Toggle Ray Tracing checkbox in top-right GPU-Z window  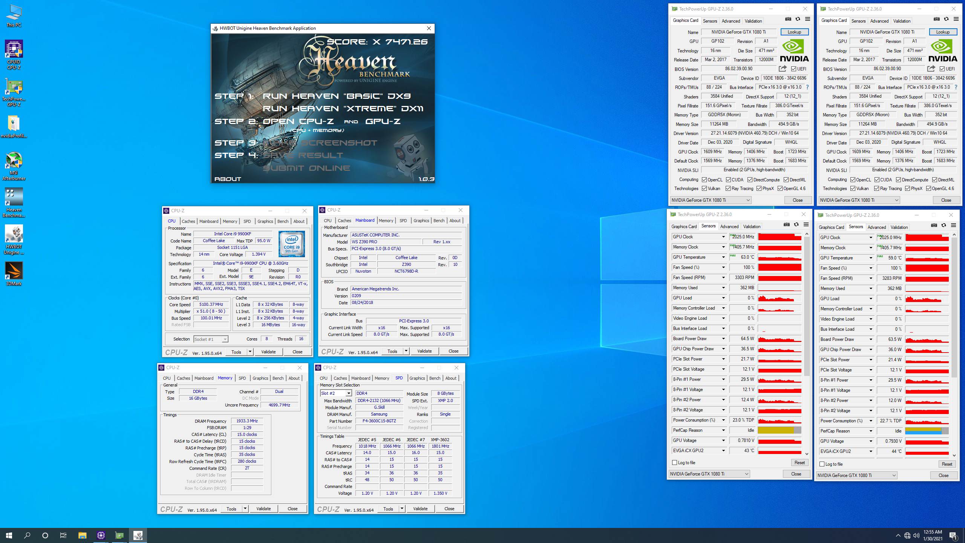(877, 189)
